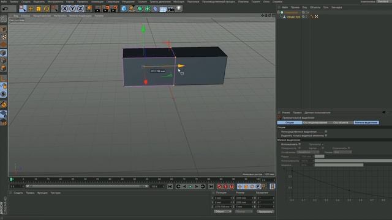Open the File menu in menu bar
The height and width of the screenshot is (220, 392).
(4, 1)
